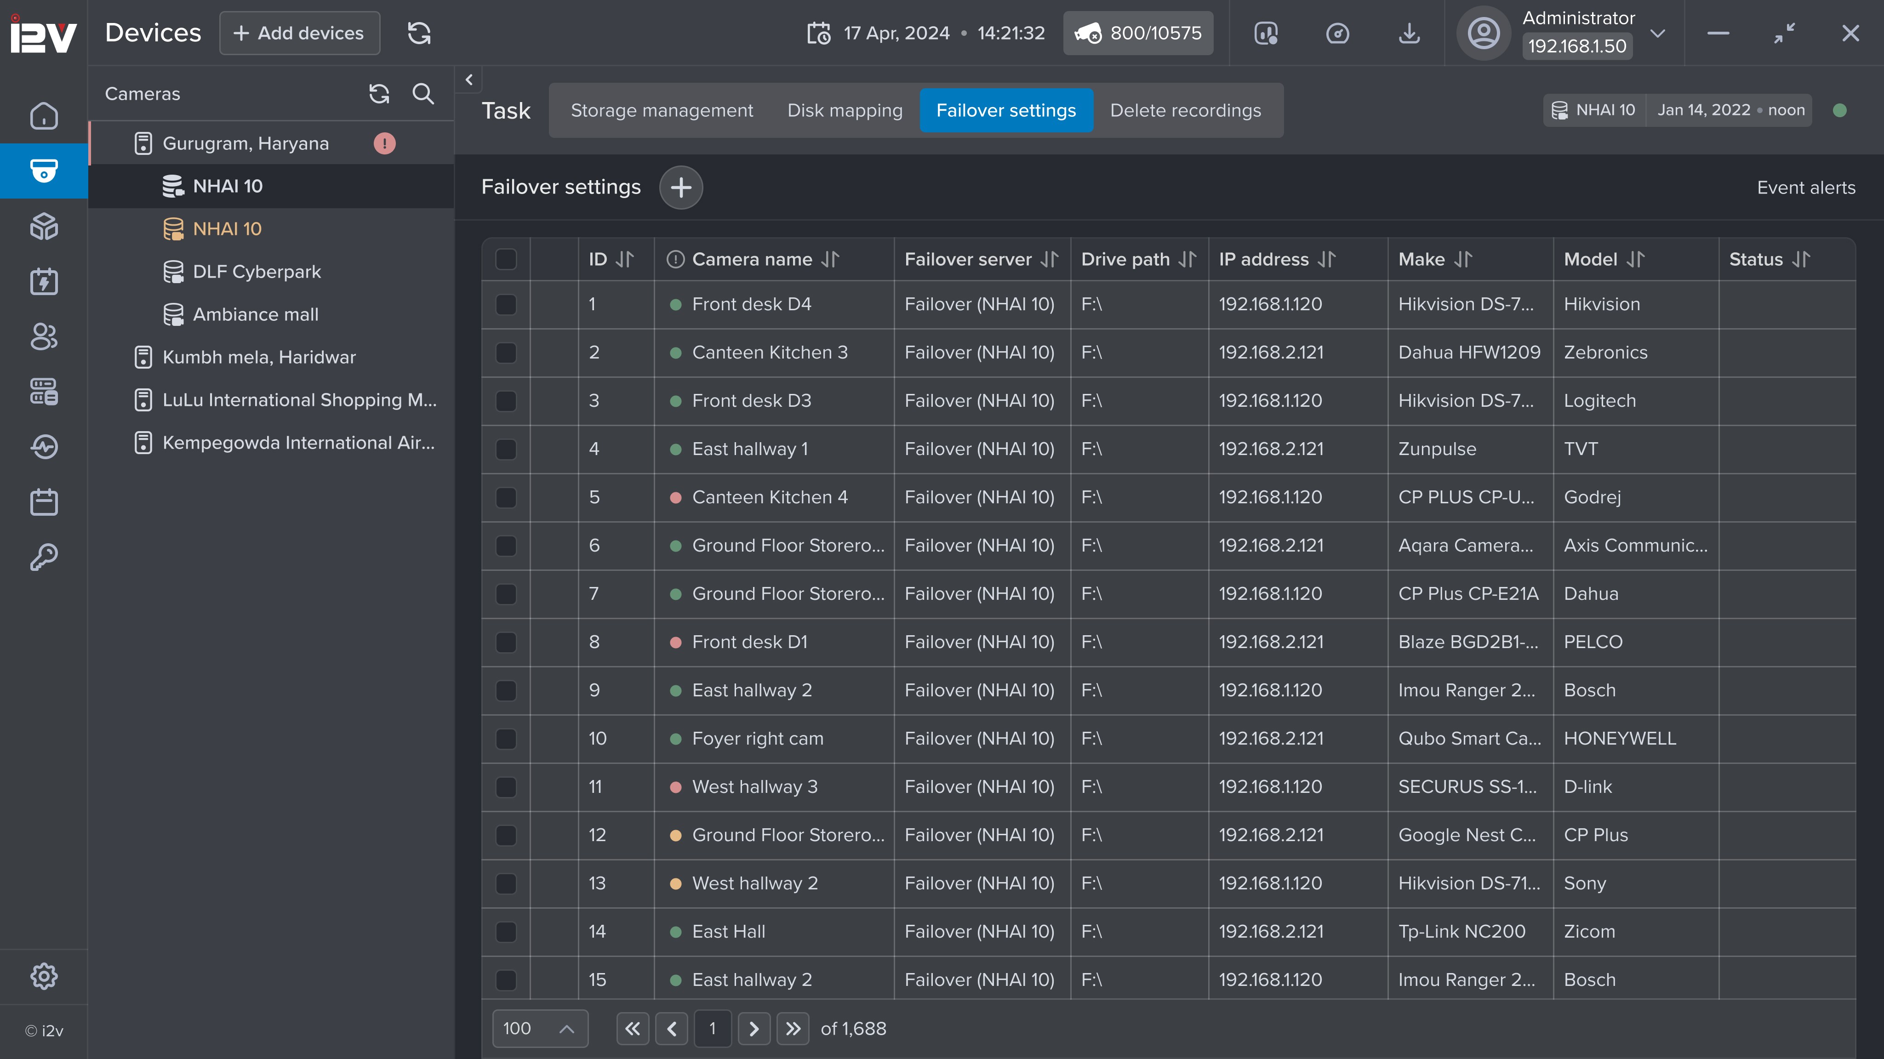Open the calendar icon in the sidebar
This screenshot has width=1884, height=1059.
44,502
